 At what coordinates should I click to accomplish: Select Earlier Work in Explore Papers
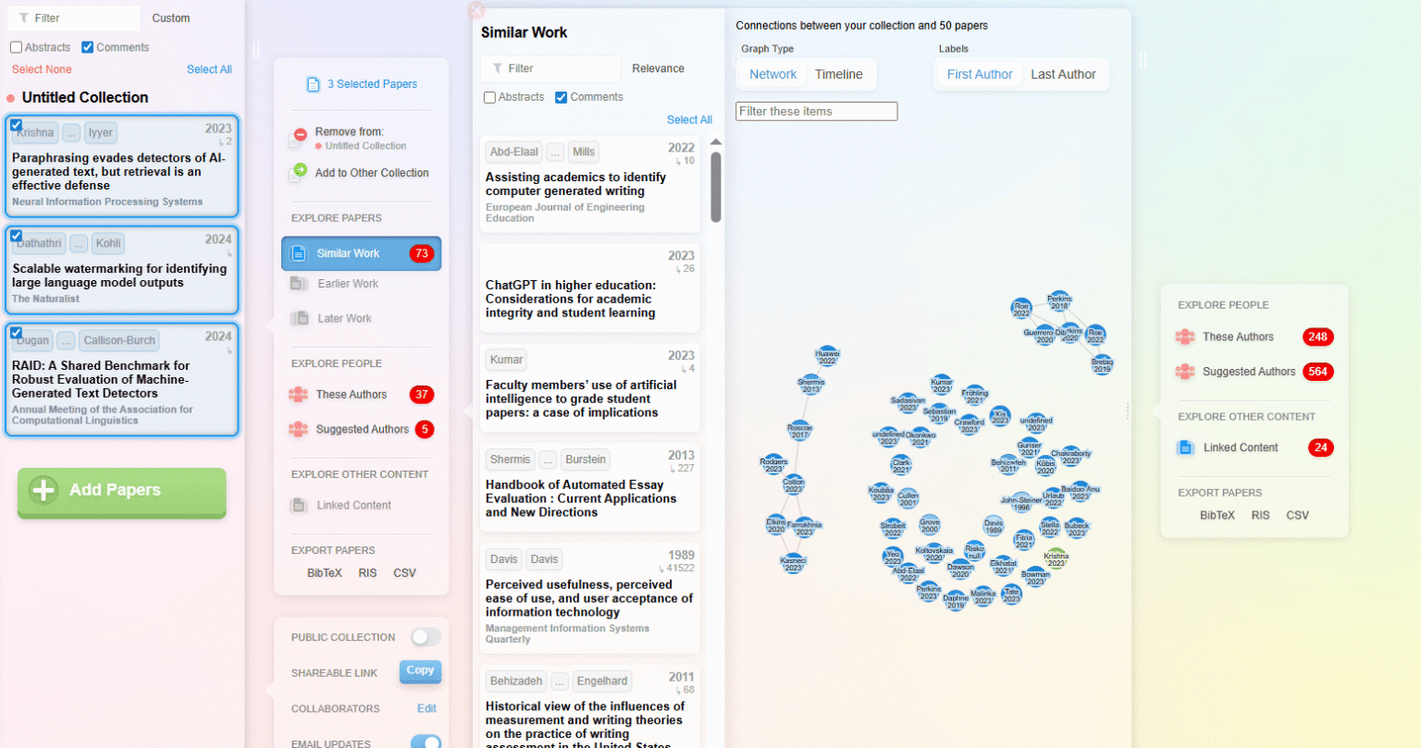click(x=346, y=284)
